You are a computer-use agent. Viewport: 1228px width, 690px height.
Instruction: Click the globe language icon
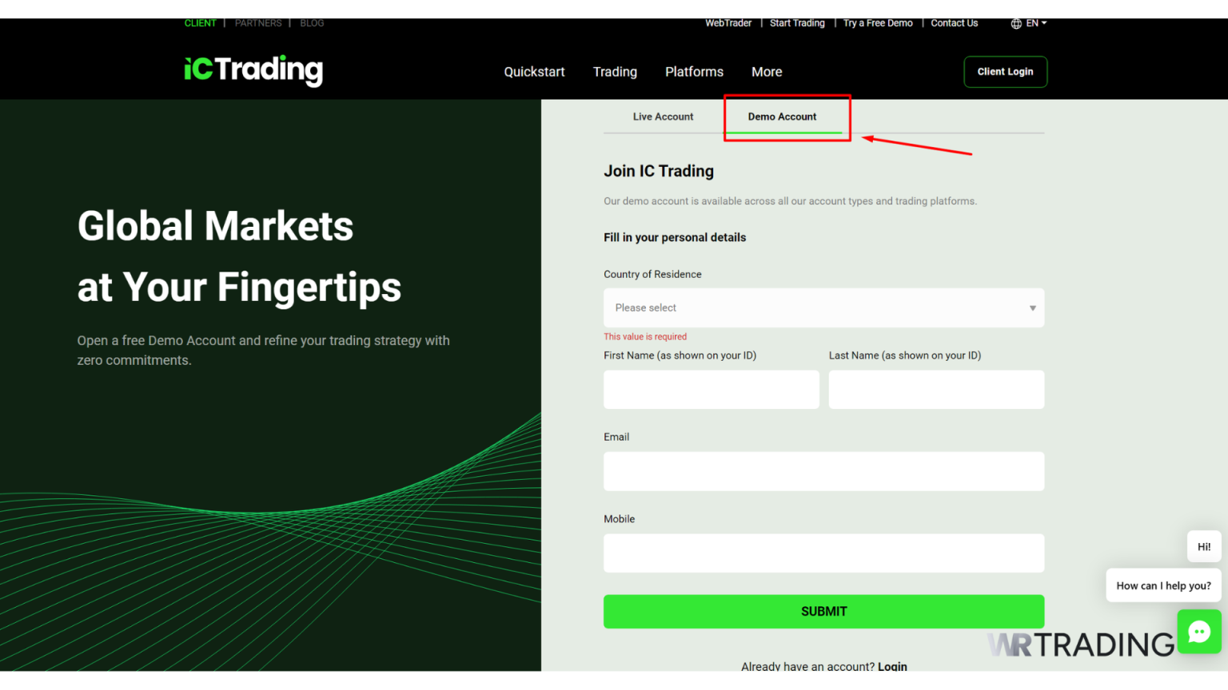click(x=1015, y=23)
